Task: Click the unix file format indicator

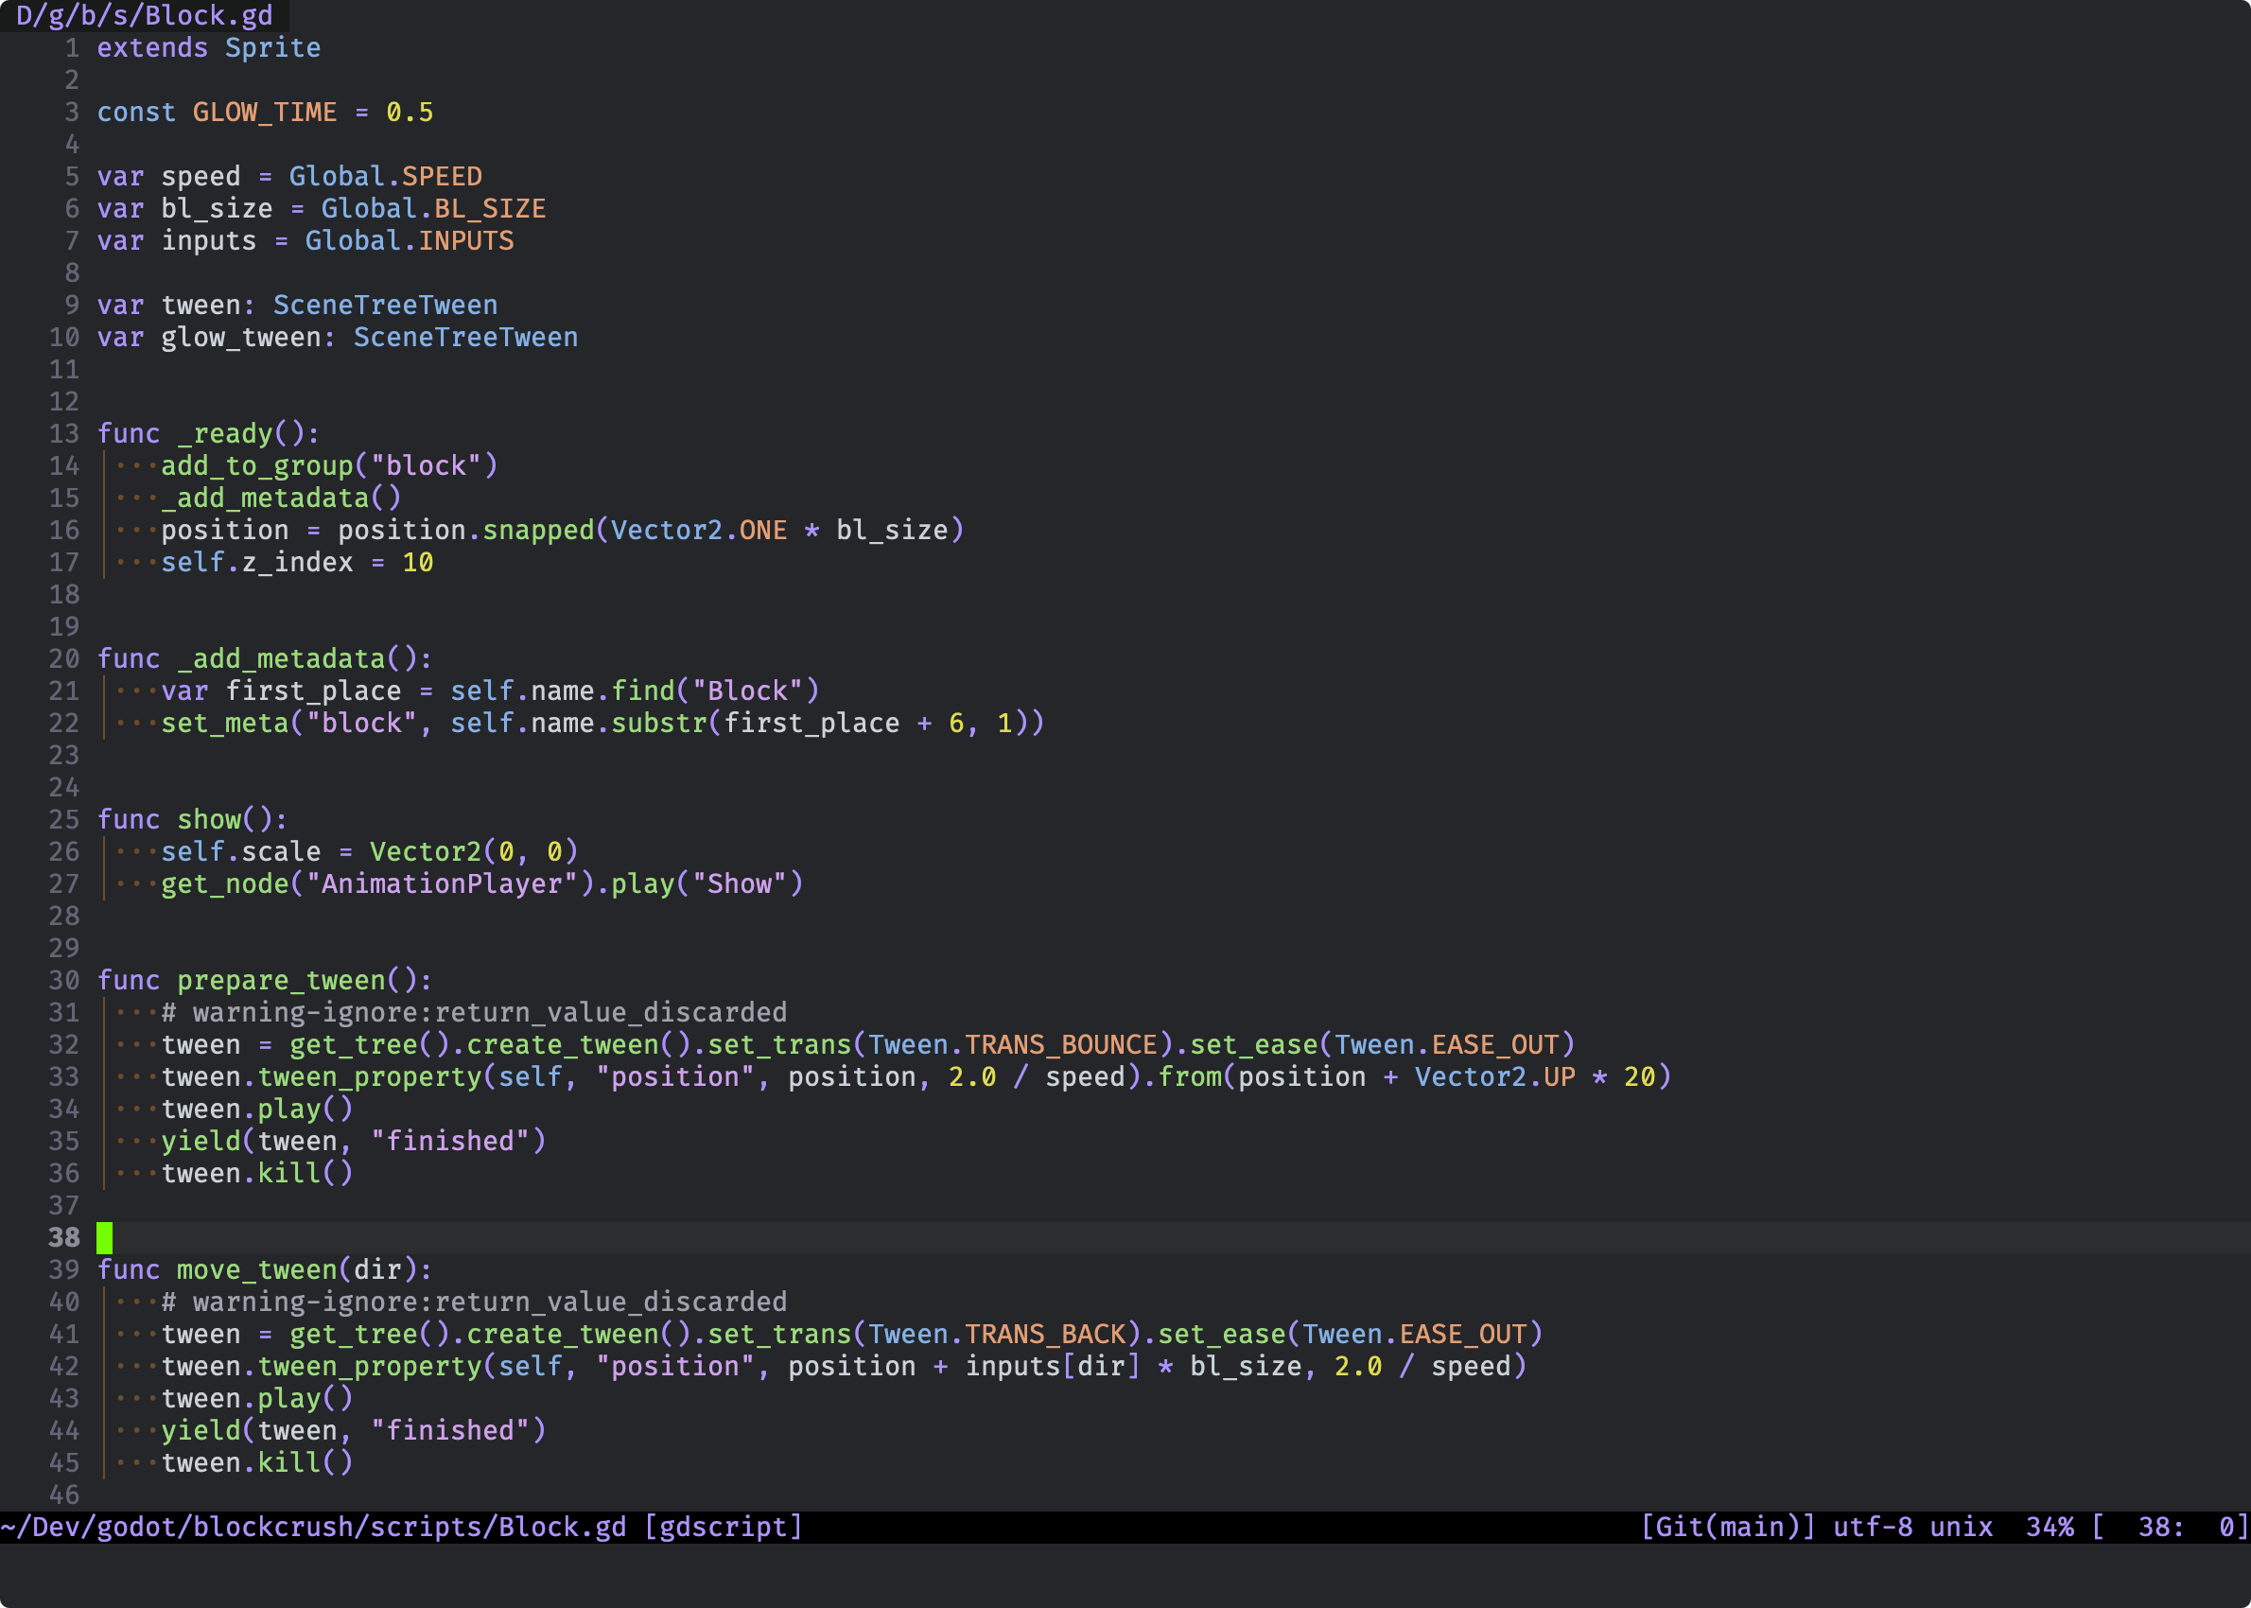Action: 1961,1527
